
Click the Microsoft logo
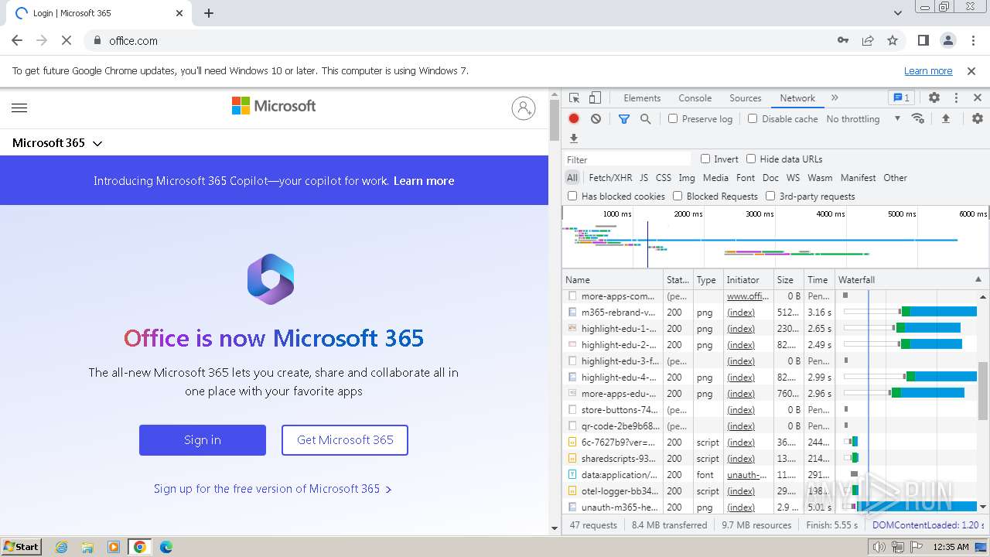pos(274,106)
